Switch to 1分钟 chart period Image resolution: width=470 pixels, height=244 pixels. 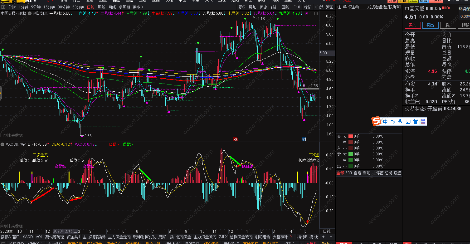[23, 7]
